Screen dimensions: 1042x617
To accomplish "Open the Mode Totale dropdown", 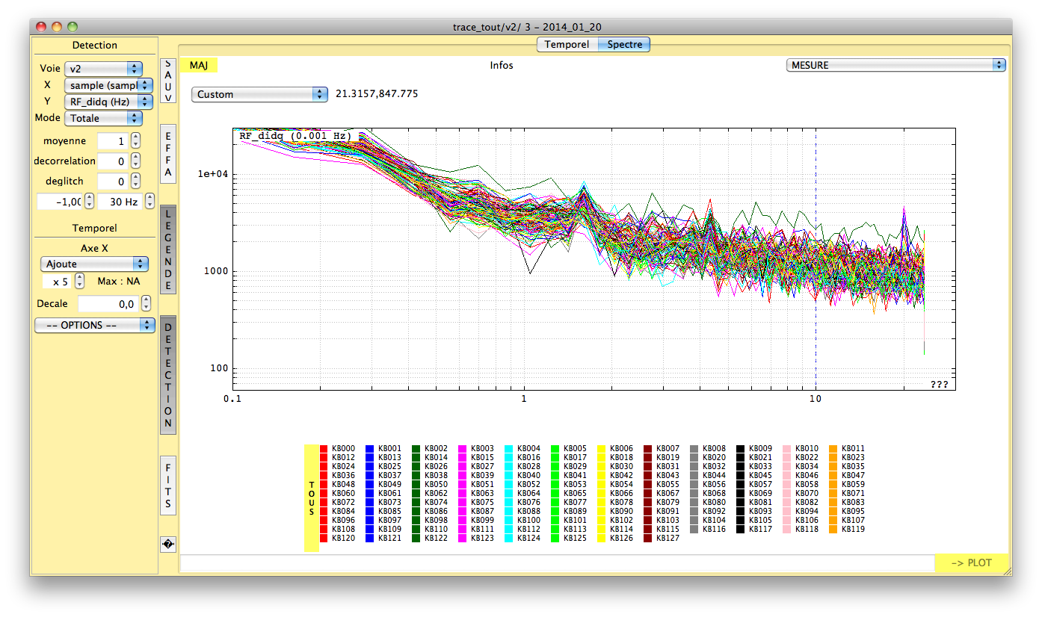I will [103, 118].
